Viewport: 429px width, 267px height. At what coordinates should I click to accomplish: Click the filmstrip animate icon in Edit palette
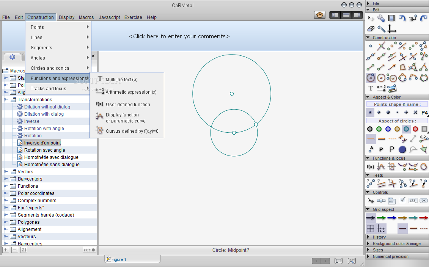pyautogui.click(x=391, y=18)
